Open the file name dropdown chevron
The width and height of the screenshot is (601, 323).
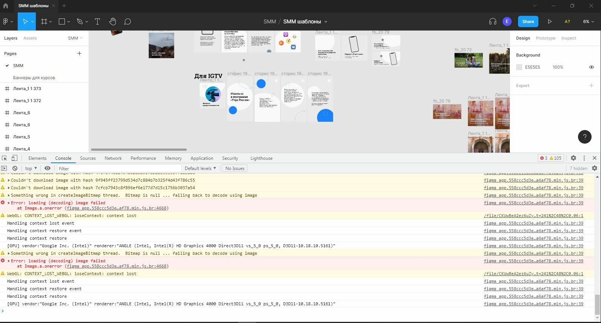coord(326,22)
